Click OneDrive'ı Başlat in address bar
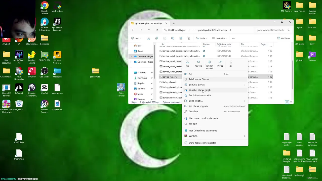Screen dimensions: 322x181 (x=177, y=30)
